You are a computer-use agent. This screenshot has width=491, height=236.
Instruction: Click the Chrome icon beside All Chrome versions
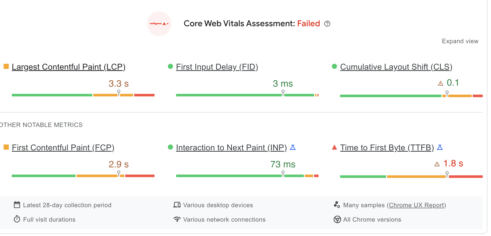tap(337, 219)
